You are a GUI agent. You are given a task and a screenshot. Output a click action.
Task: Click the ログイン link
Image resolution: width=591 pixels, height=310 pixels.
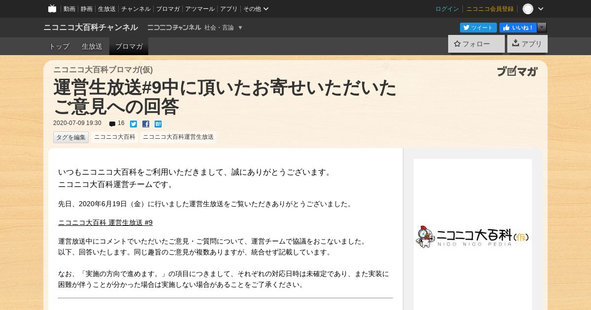(447, 9)
